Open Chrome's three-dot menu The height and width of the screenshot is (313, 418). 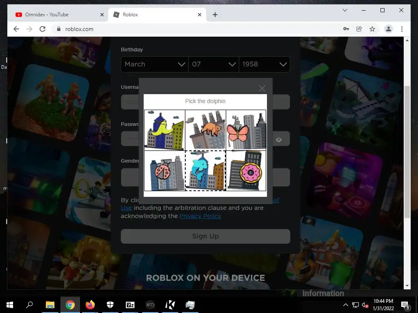402,29
